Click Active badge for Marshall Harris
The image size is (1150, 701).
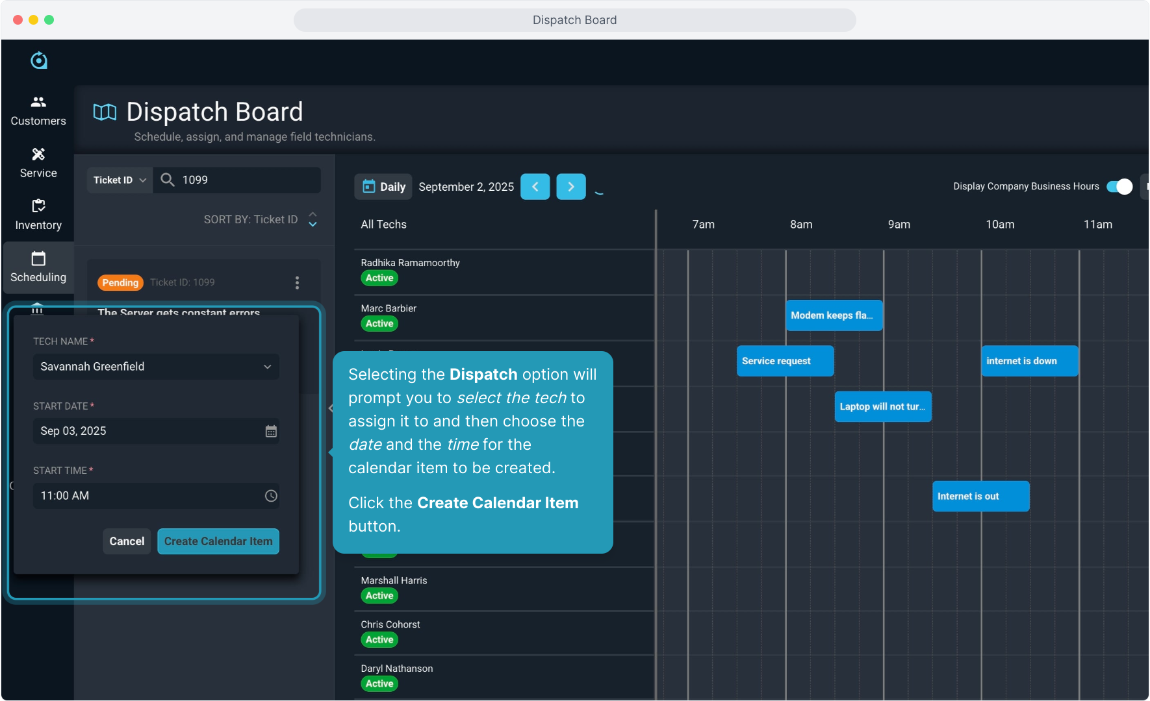click(x=379, y=596)
